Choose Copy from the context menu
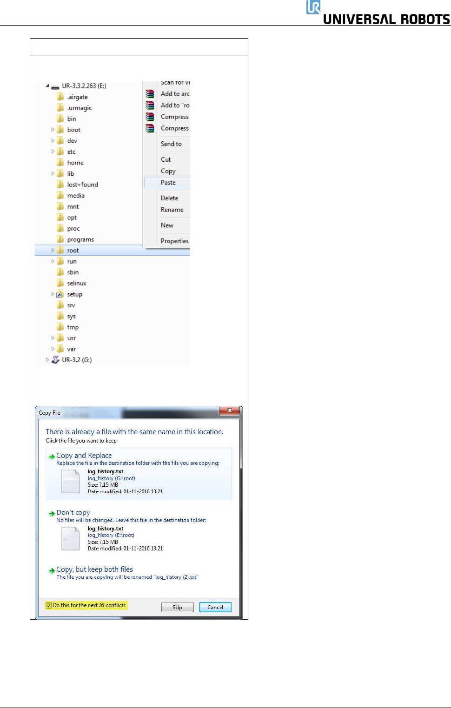This screenshot has width=451, height=708. coord(167,171)
